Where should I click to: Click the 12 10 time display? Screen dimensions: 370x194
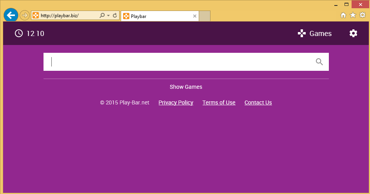[x=35, y=33]
